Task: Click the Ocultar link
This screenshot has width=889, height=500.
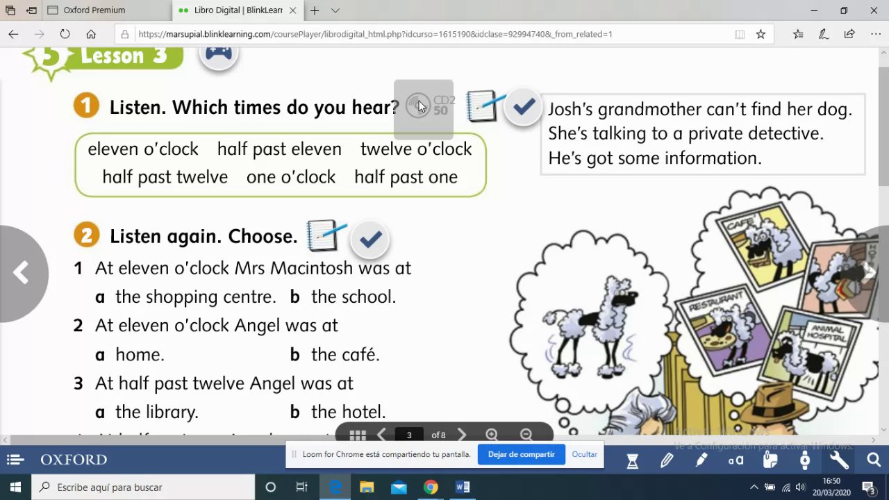Action: point(585,454)
